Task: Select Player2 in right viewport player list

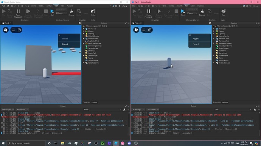Action: tap(200, 44)
